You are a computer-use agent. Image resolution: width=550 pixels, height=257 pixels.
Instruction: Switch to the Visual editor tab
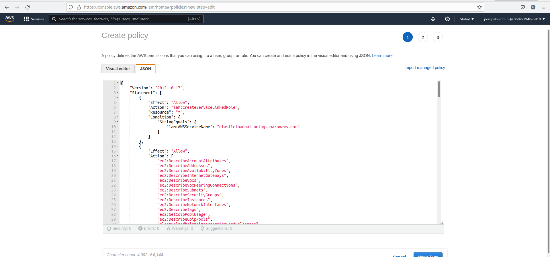coord(118,69)
